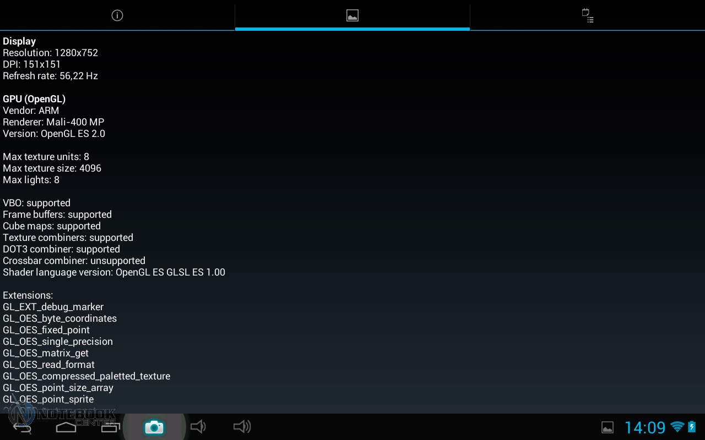Select the GL_EXT_debug_marker extension entry
The height and width of the screenshot is (440, 705).
pos(53,307)
